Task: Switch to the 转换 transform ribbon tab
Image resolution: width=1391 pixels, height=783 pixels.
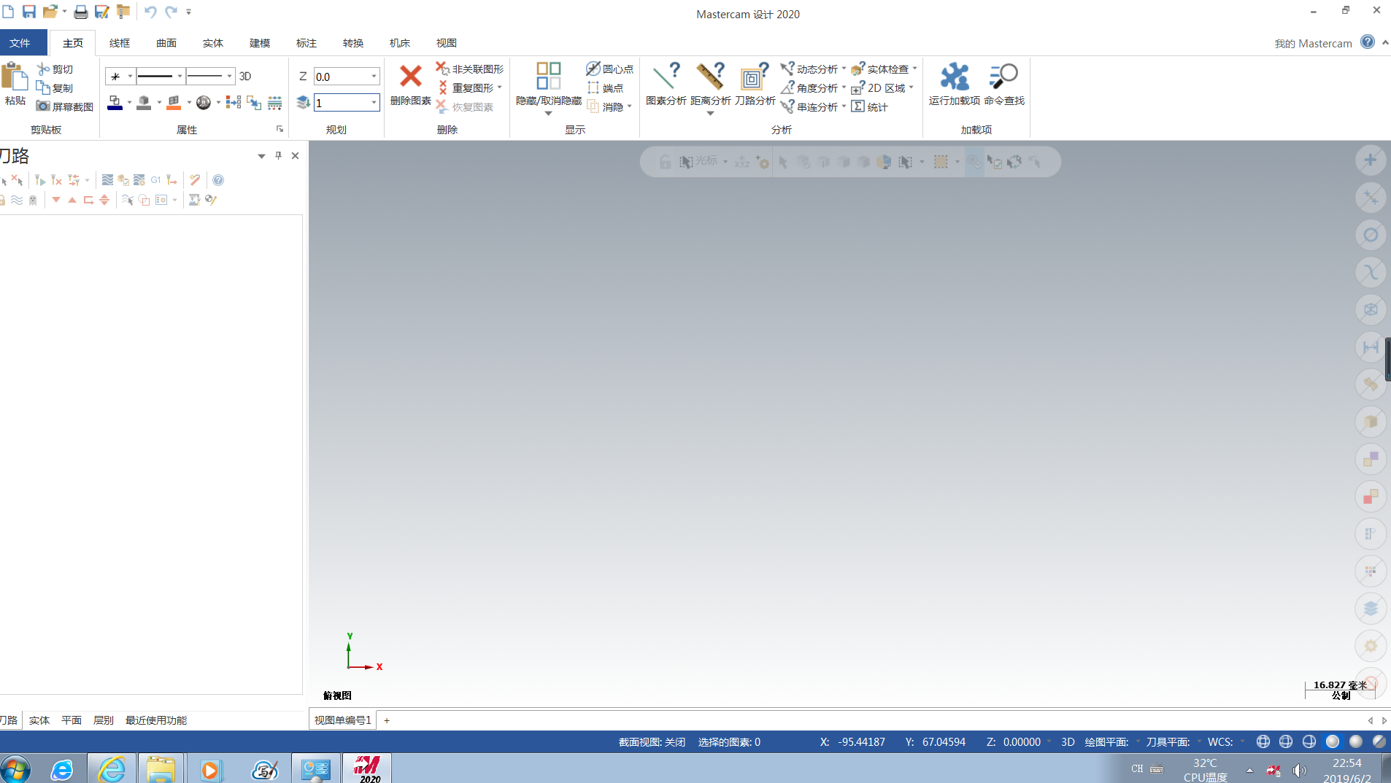Action: tap(353, 43)
